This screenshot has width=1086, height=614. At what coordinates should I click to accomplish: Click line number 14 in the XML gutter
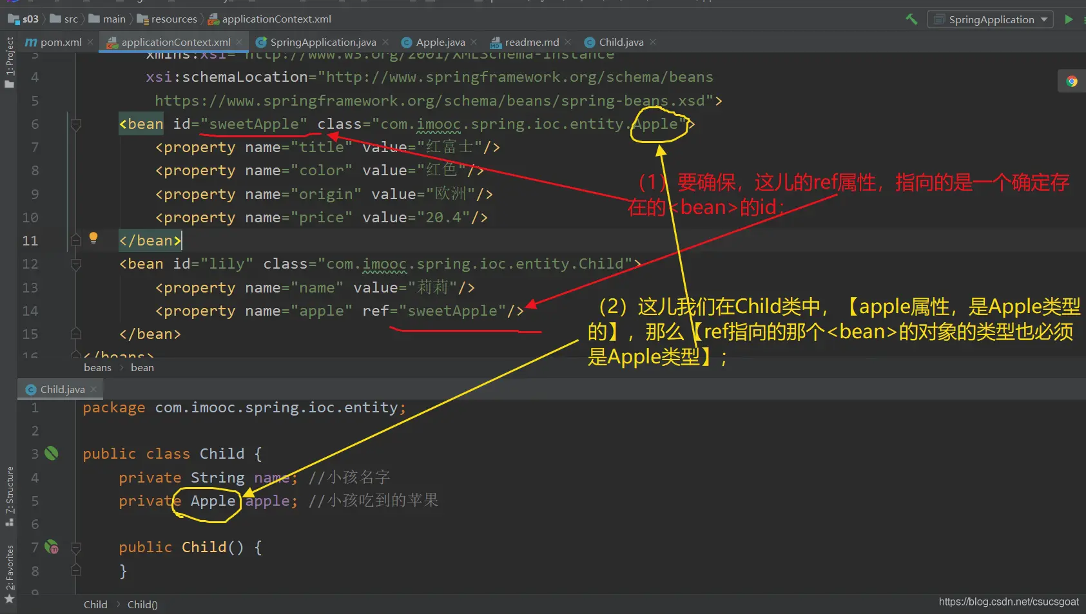[30, 311]
